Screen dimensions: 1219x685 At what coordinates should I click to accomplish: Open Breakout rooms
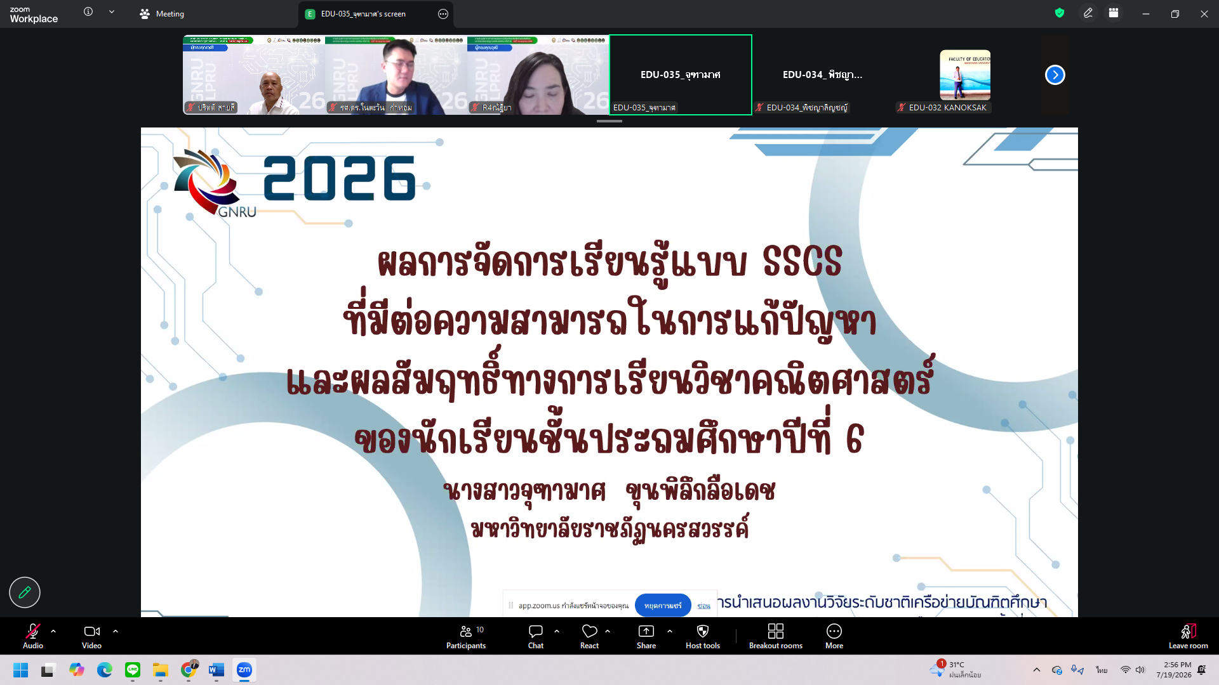pyautogui.click(x=776, y=636)
